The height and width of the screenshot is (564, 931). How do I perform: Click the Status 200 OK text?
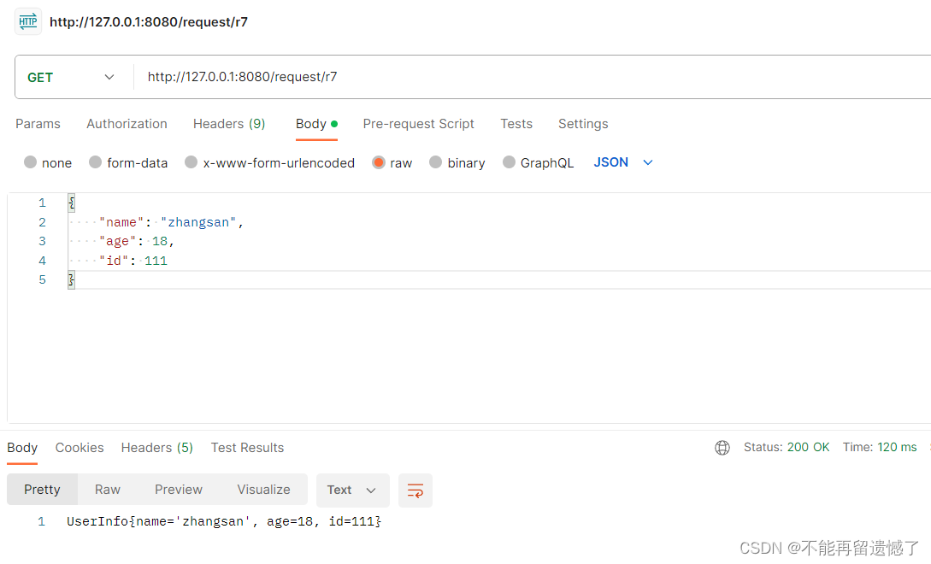tap(787, 448)
